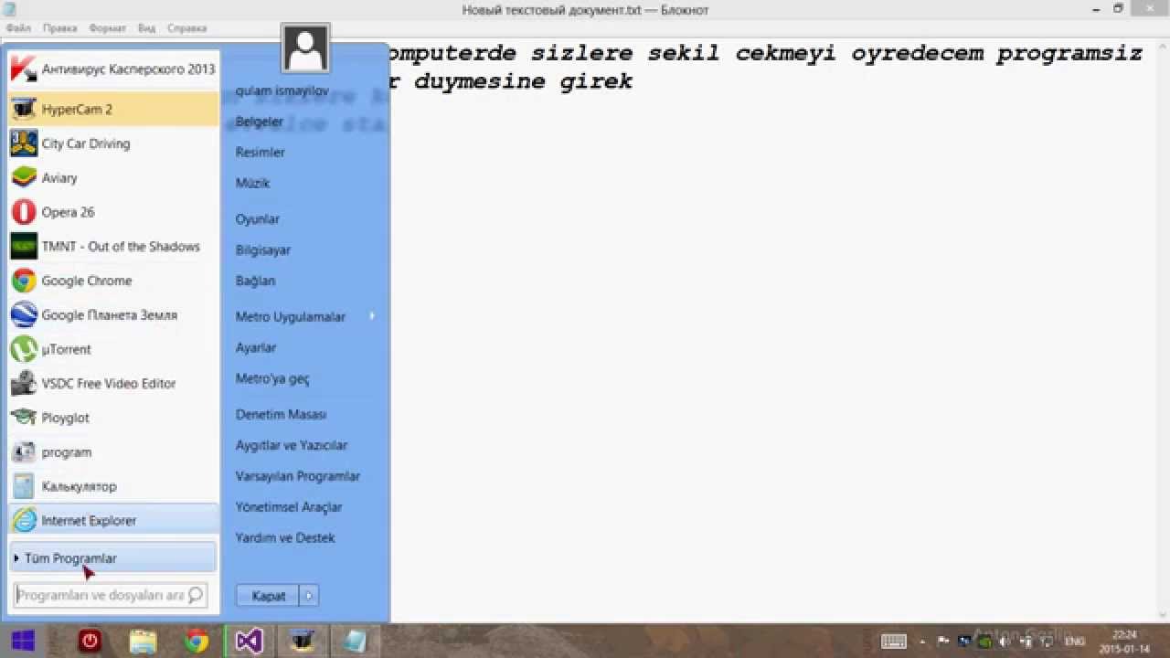This screenshot has height=658, width=1170.
Task: Click the volume icon in system tray
Action: pos(1004,642)
